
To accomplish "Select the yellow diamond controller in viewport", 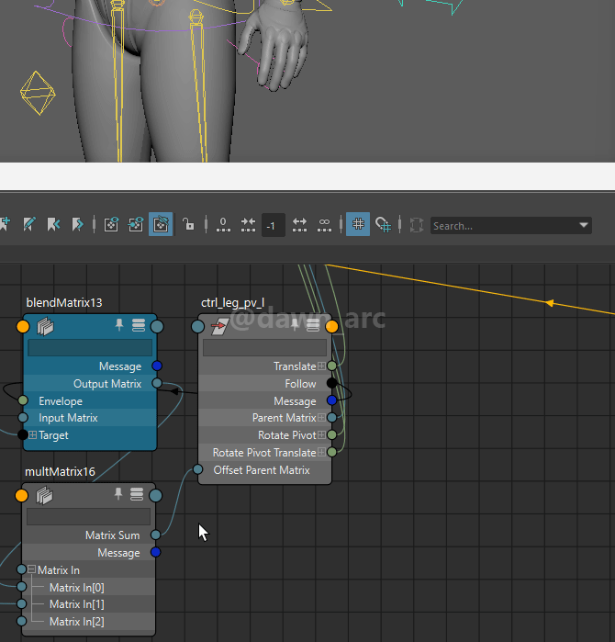I will [38, 94].
